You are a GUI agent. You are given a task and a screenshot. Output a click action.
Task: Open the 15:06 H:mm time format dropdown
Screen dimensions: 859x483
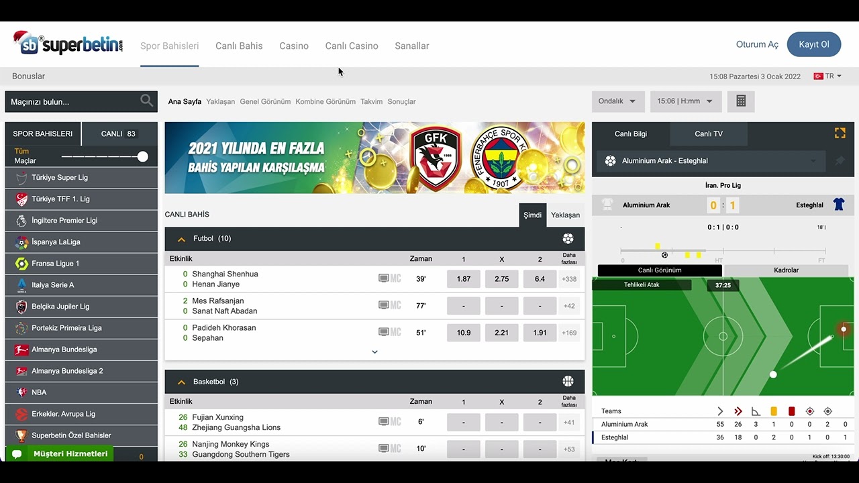[686, 101]
